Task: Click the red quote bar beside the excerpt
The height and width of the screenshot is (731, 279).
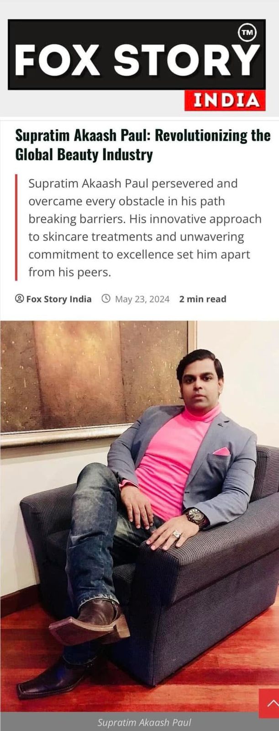Action: [x=16, y=228]
